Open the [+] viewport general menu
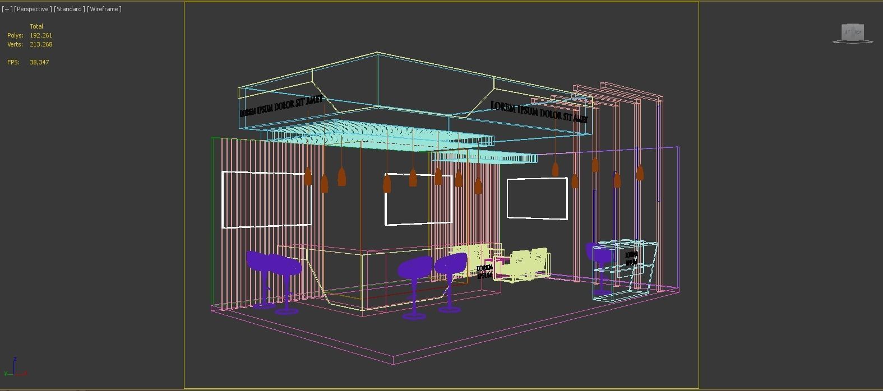This screenshot has height=391, width=883. tap(7, 9)
